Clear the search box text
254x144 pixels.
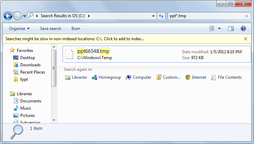click(246, 16)
